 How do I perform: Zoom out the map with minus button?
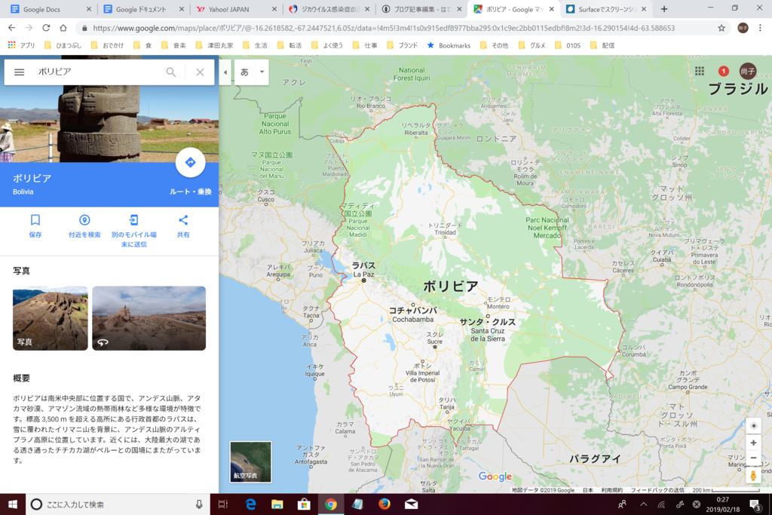coord(753,458)
